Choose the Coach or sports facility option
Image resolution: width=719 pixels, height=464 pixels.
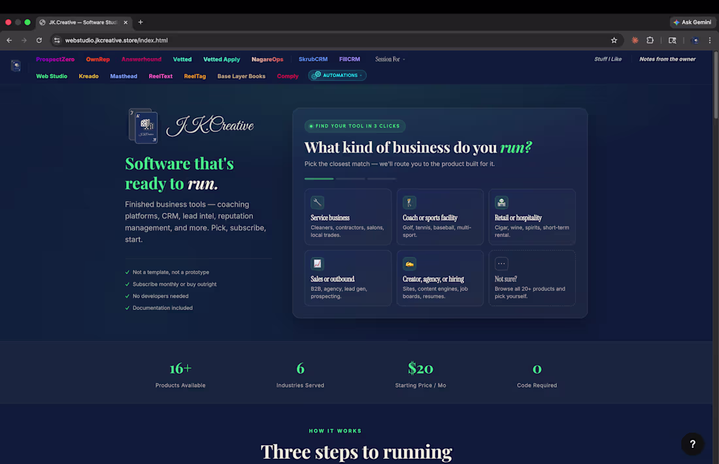tap(439, 217)
